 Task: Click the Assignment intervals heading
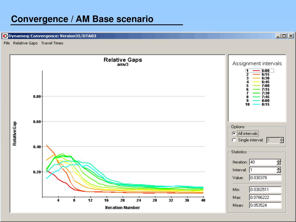257,63
